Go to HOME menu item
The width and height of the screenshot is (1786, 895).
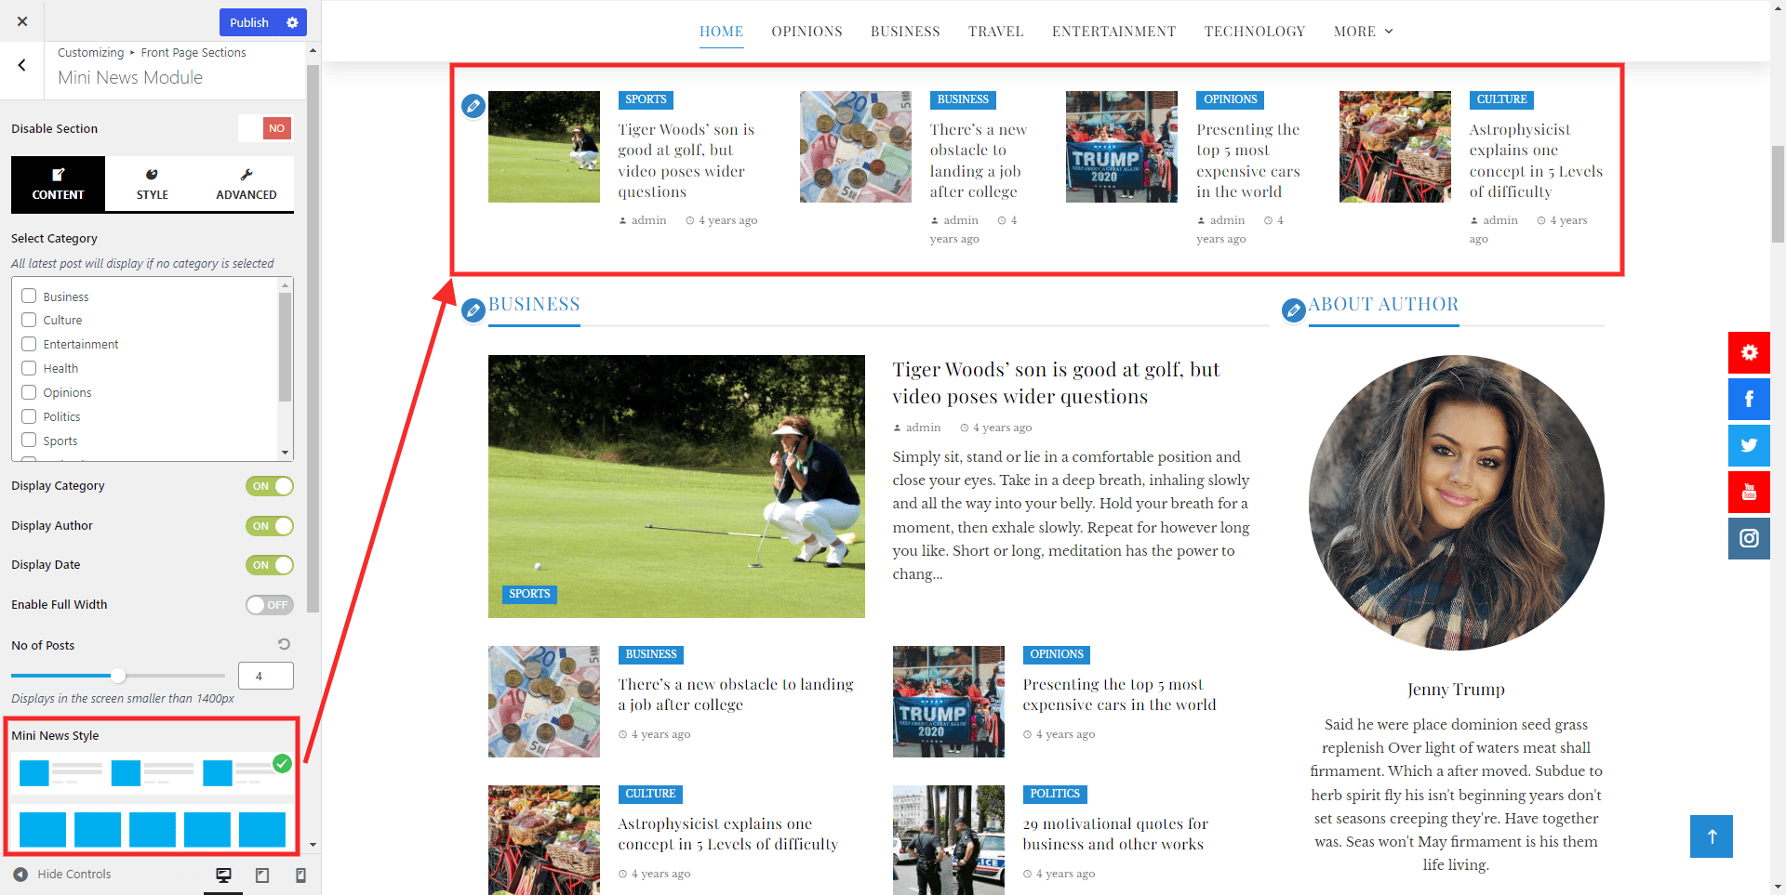721,32
